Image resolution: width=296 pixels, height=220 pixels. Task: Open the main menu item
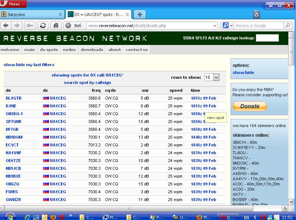coord(29,50)
